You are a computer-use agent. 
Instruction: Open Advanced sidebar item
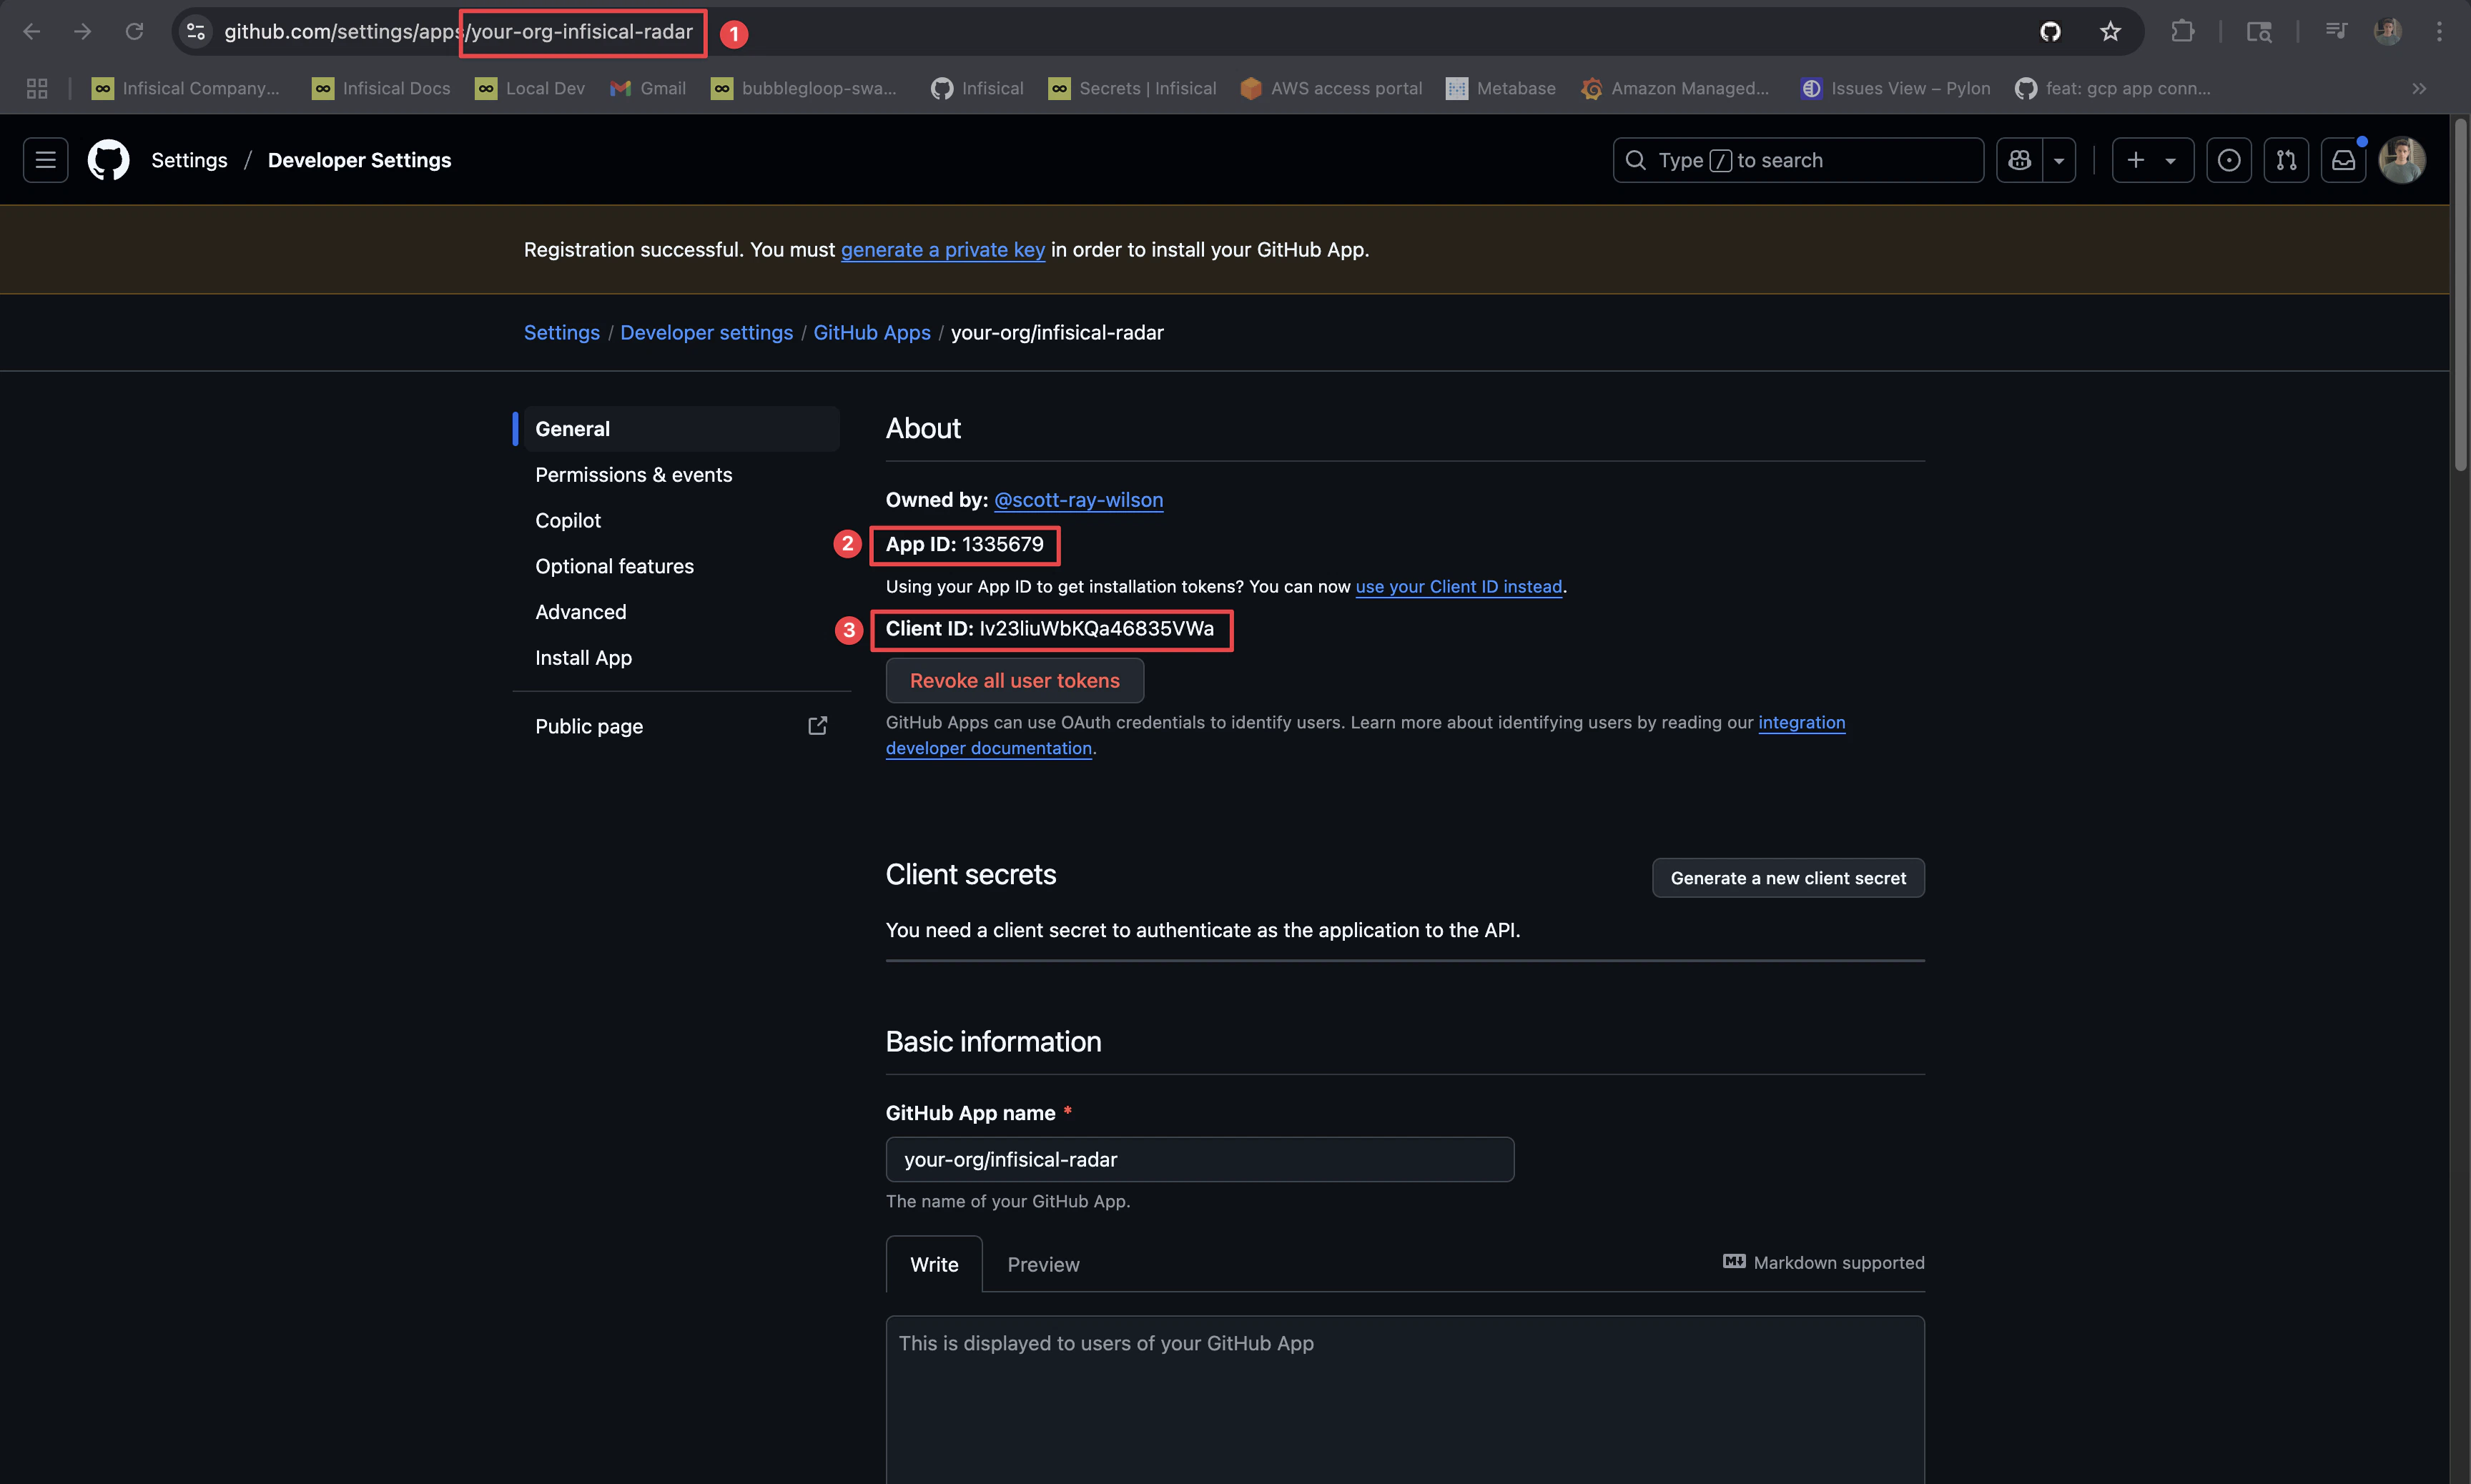click(681, 612)
